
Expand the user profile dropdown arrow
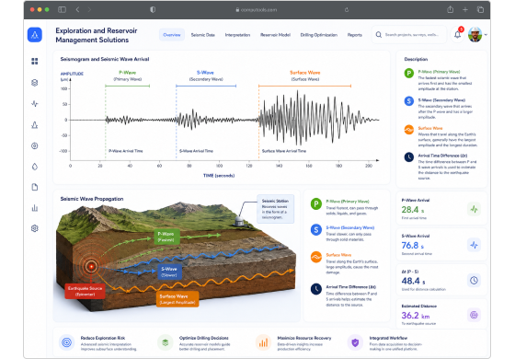tap(486, 35)
